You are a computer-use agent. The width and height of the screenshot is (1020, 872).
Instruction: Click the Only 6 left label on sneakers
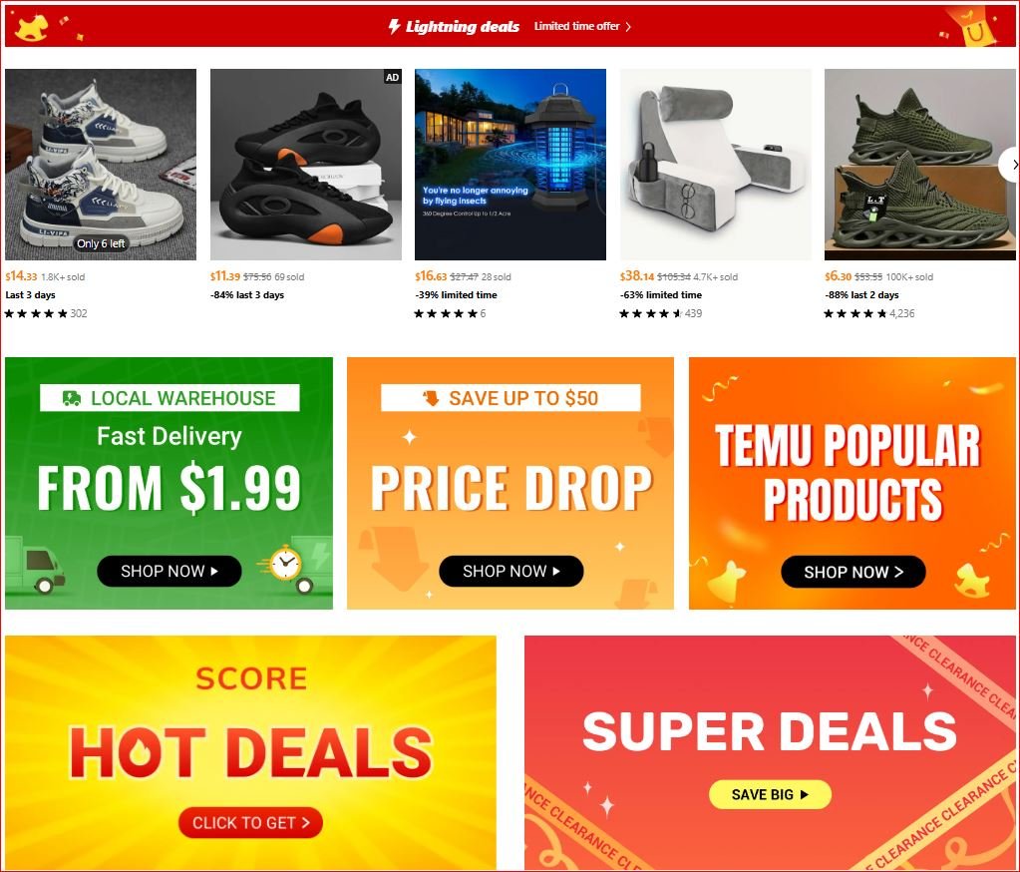(x=101, y=243)
